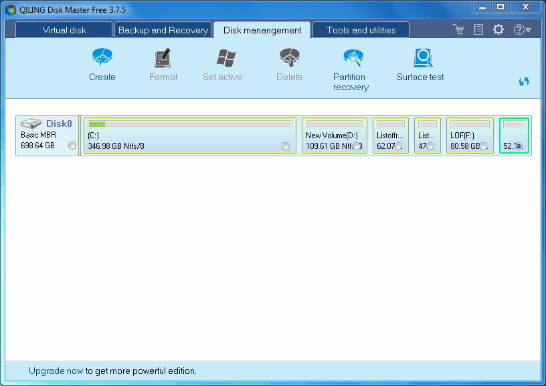
Task: Click the Surface test label
Action: [x=420, y=77]
